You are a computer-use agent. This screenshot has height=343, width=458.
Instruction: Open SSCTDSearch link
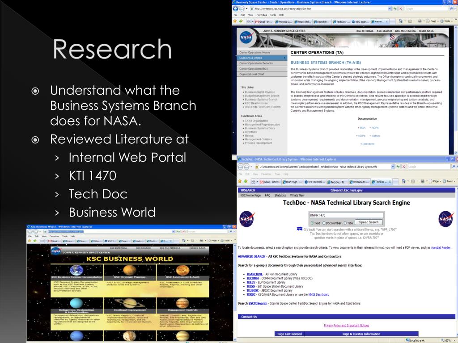pos(258,303)
